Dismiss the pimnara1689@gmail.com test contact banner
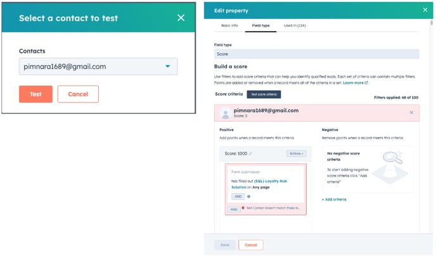 click(411, 113)
